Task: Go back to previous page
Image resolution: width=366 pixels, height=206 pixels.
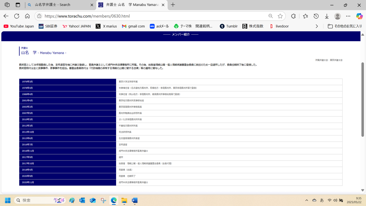Action: 6,16
